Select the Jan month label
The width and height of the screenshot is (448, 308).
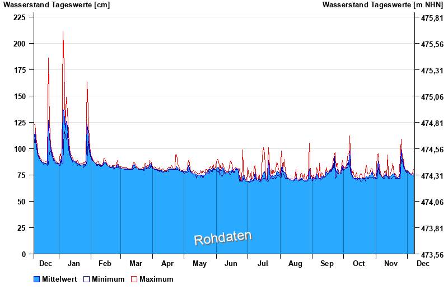pos(74,263)
